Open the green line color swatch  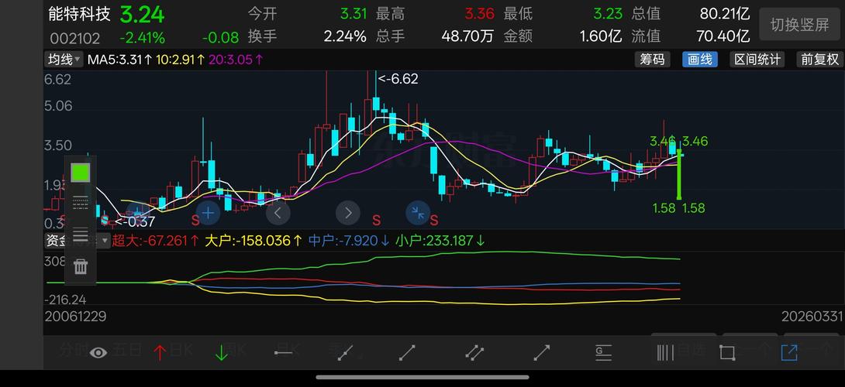coord(81,173)
